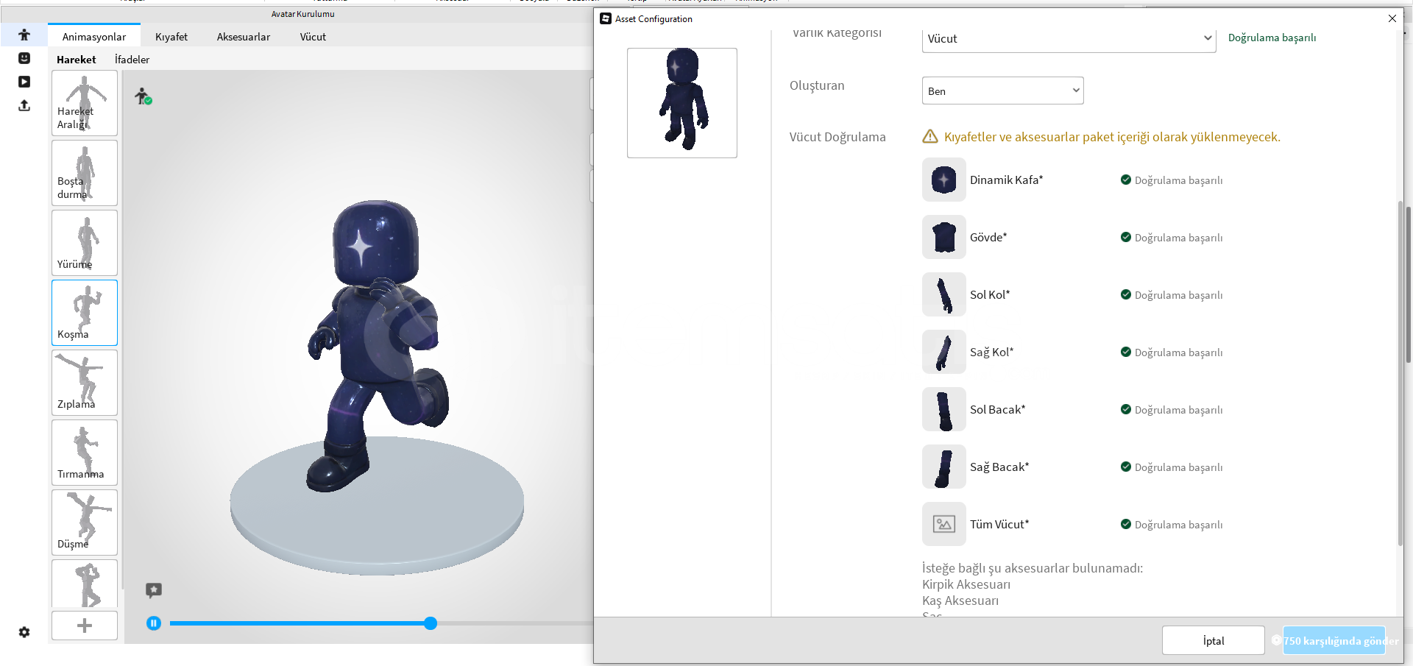Click avatar validation icon in viewport corner

point(143,96)
